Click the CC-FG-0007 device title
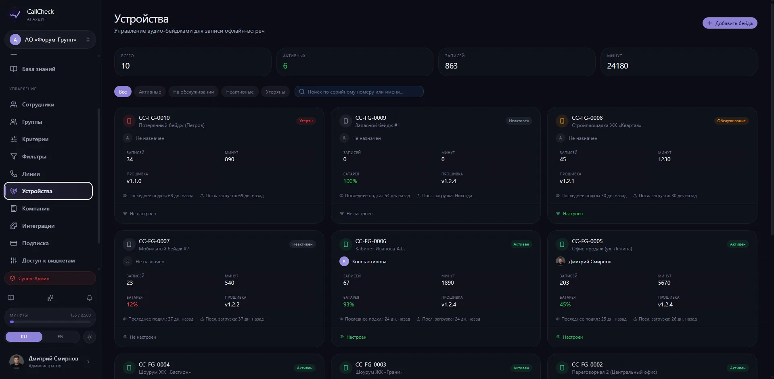The image size is (774, 379). pyautogui.click(x=154, y=241)
